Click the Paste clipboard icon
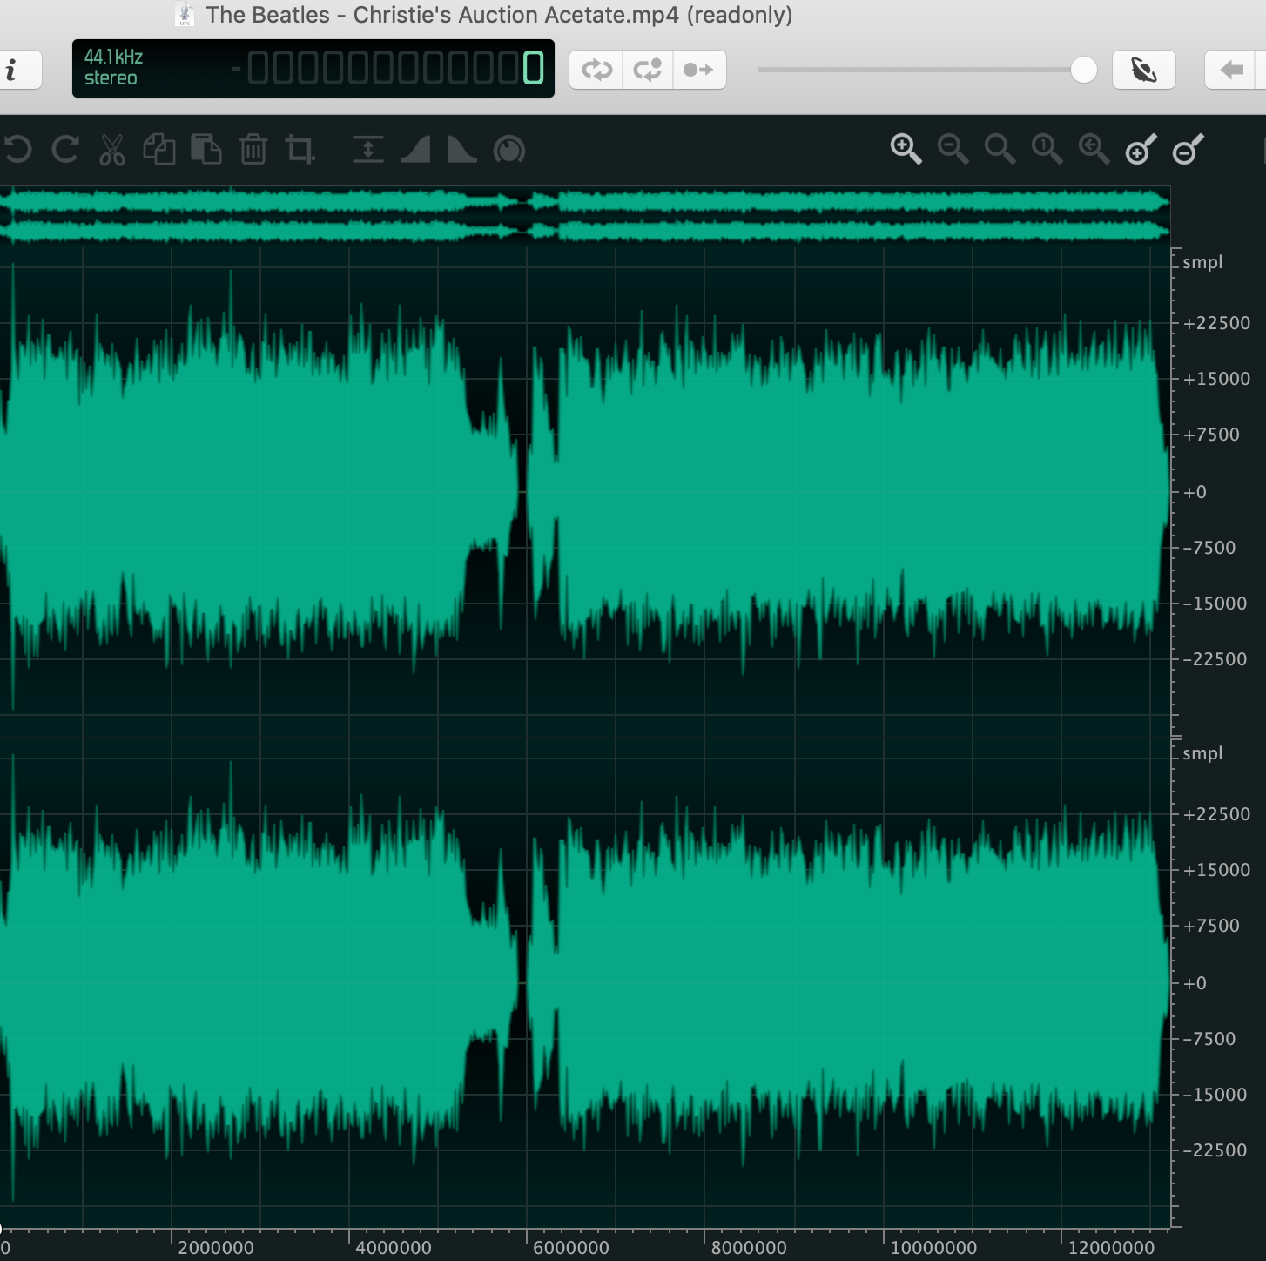Screen dimensions: 1266x1261 coord(206,150)
